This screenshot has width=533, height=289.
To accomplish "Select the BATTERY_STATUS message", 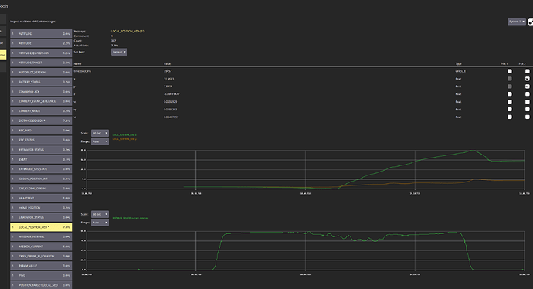I will pos(41,82).
